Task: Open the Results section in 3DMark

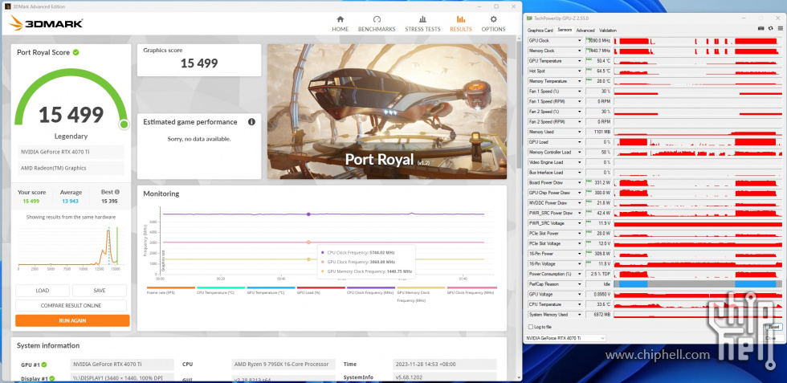Action: coord(461,23)
